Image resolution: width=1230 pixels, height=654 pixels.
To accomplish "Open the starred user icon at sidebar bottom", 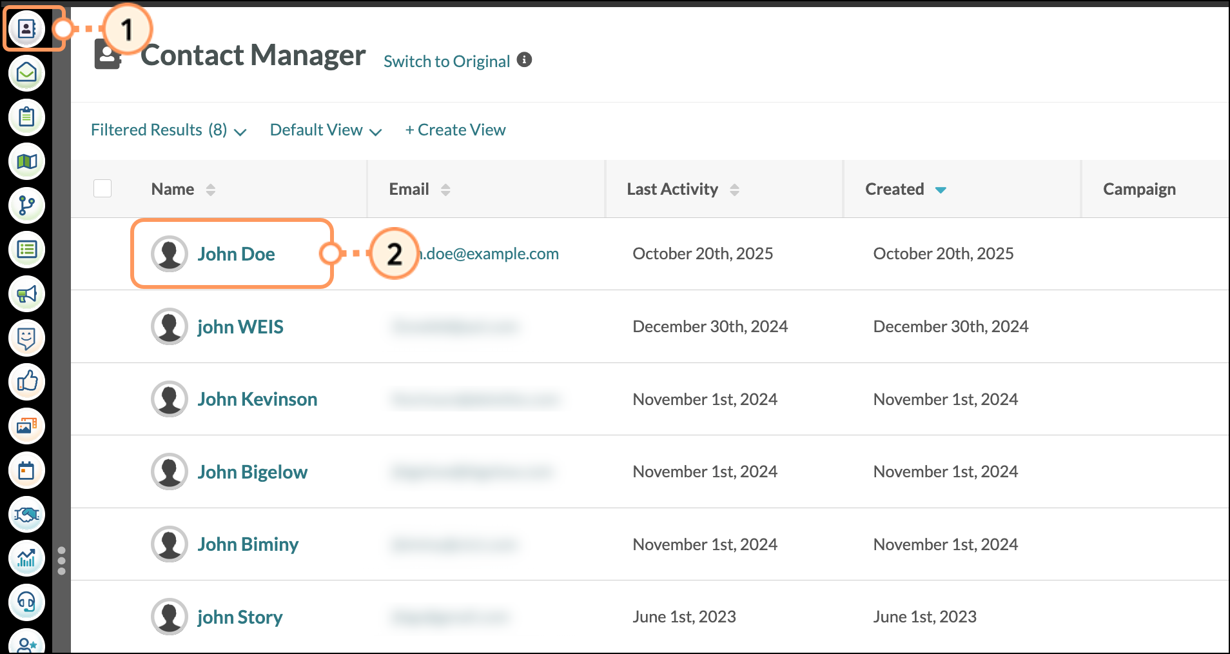I will 26,642.
